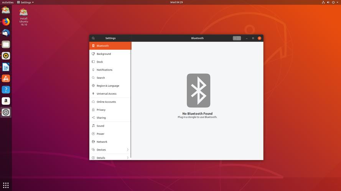Viewport: 341px width, 191px height.
Task: Toggle the Bluetooth switch in title bar
Action: (237, 38)
